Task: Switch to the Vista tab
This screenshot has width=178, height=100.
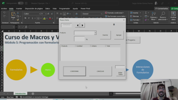Action: [x=55, y=9]
